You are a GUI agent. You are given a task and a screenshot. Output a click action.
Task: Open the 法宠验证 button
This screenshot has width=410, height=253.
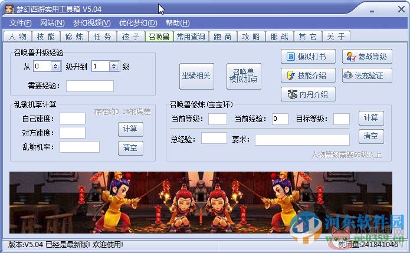tap(367, 75)
